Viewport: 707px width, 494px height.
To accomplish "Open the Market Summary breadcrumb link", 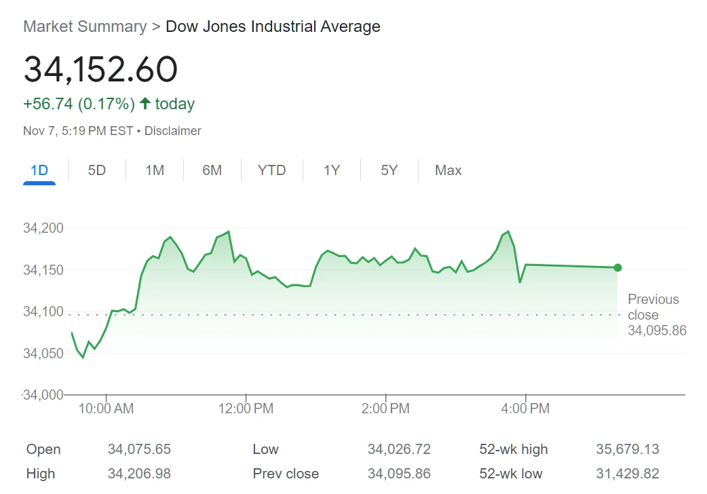I will [84, 26].
